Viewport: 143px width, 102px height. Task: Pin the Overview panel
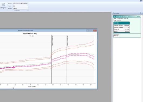[141, 13]
